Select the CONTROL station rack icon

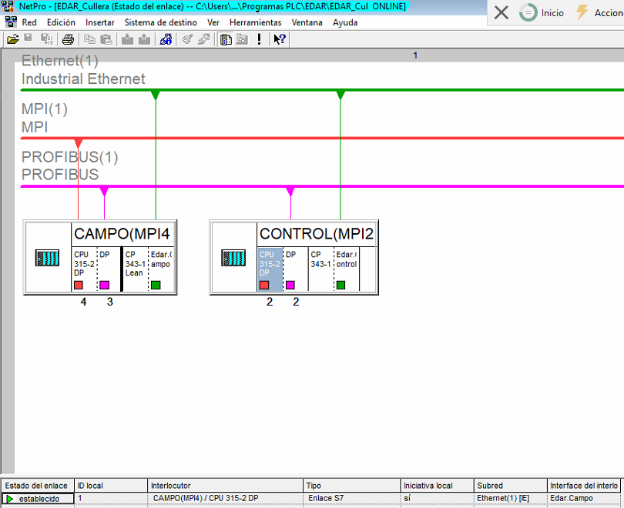click(233, 258)
